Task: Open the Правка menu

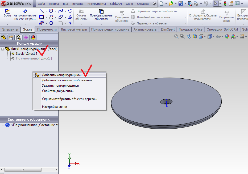Action: pyautogui.click(x=54, y=4)
